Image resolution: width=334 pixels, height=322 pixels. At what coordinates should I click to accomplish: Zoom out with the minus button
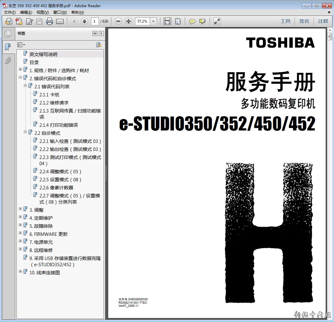tap(118, 21)
